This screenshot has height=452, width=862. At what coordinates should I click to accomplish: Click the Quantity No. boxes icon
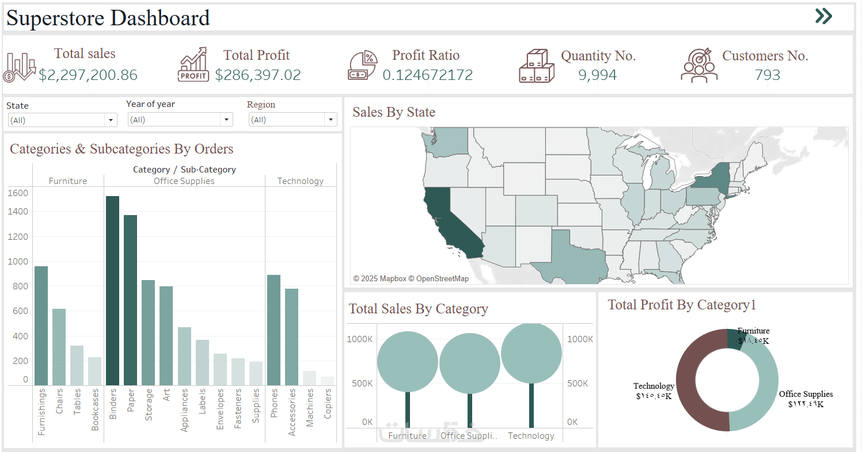536,66
